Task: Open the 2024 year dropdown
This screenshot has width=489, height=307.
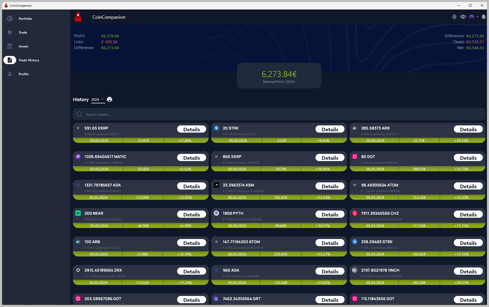Action: (x=98, y=100)
